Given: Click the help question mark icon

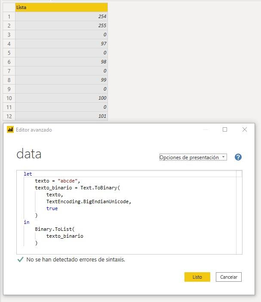Looking at the screenshot, I should 238,157.
